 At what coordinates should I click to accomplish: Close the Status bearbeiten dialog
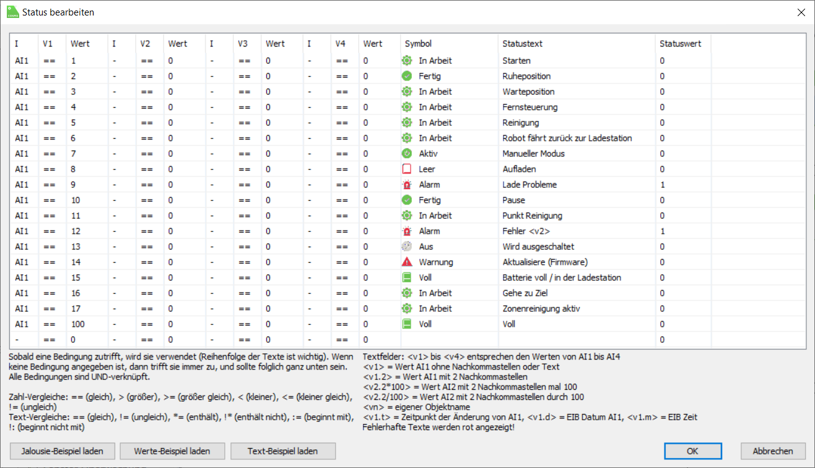pos(801,12)
